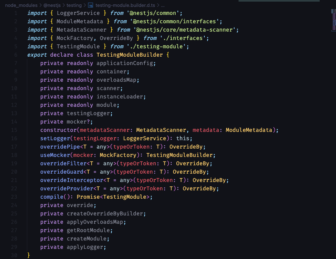Click line number 6 in gutter
The height and width of the screenshot is (259, 336).
(16, 55)
